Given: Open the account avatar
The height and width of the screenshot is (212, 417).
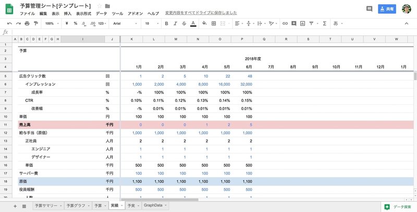Looking at the screenshot, I should (x=407, y=9).
